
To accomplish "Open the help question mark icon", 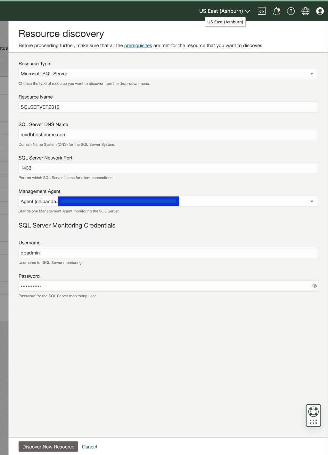I will [x=291, y=11].
